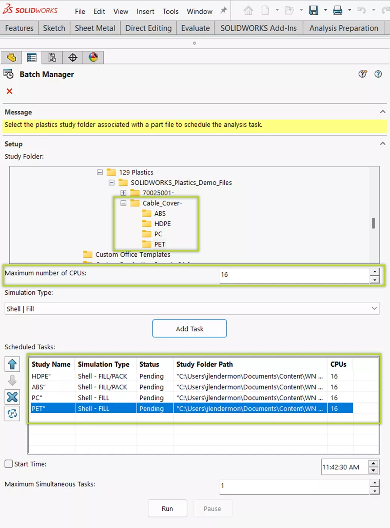Open the View menu
The height and width of the screenshot is (528, 390).
click(x=121, y=12)
